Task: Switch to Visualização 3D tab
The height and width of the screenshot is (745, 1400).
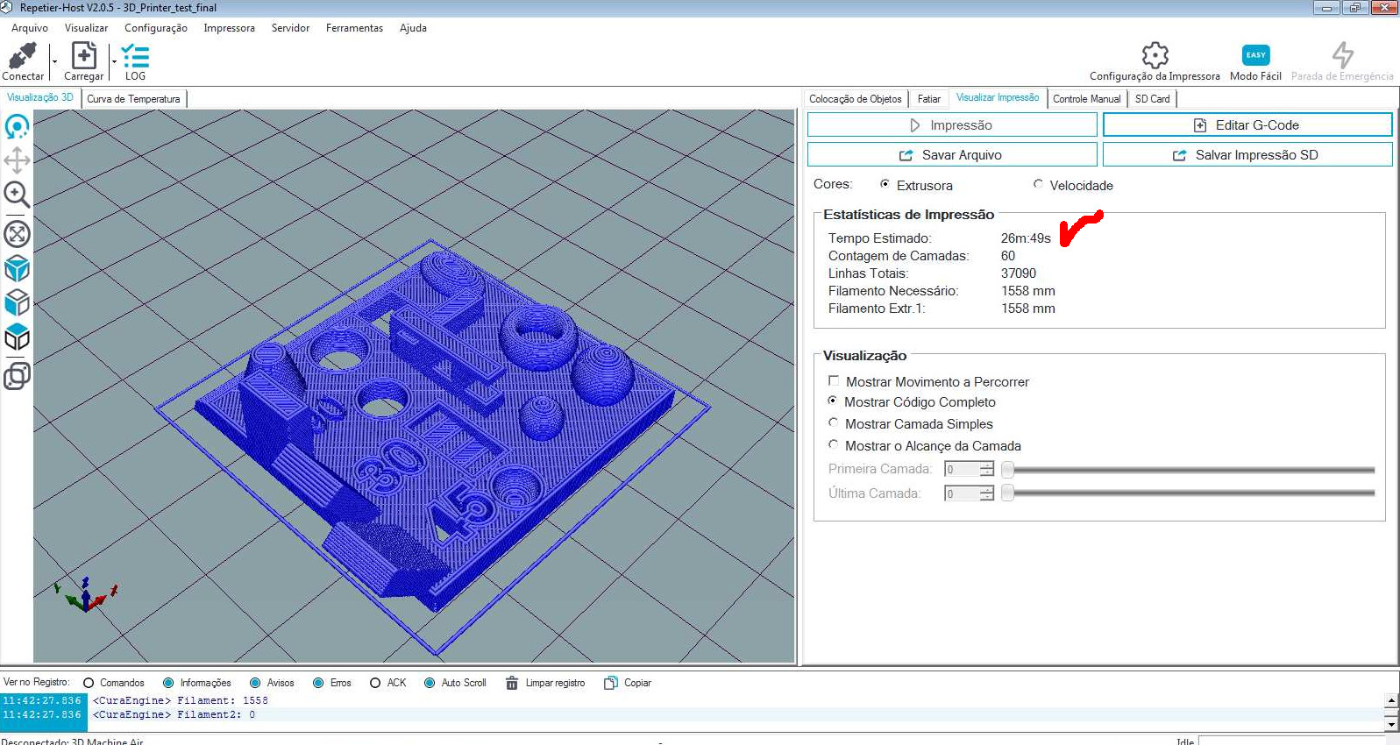Action: (x=40, y=98)
